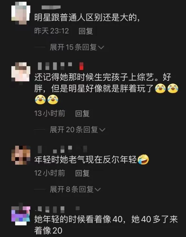
Task: Open the second commenter's username with the red badge
Action: (60, 66)
